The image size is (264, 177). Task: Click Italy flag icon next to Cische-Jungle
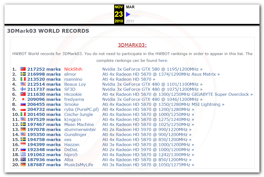click(x=23, y=114)
